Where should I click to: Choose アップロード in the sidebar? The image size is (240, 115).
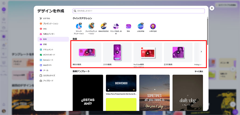pyautogui.click(x=53, y=81)
